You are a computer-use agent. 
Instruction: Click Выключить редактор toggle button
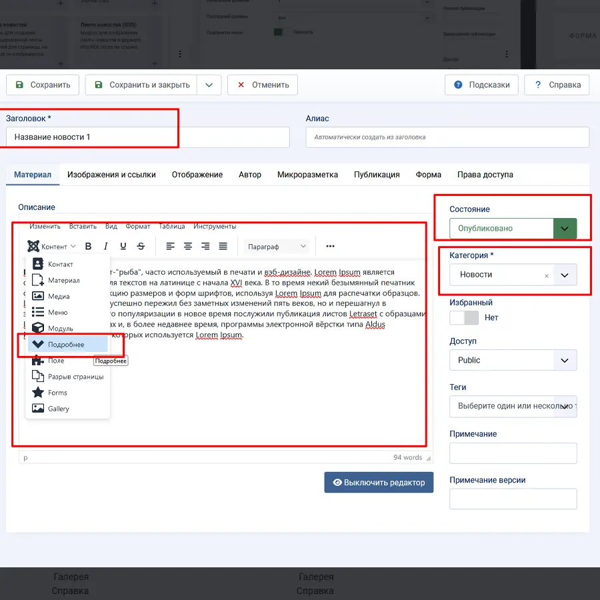click(379, 483)
